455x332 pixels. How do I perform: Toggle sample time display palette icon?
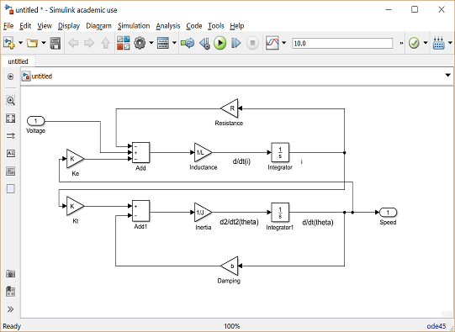(x=10, y=135)
